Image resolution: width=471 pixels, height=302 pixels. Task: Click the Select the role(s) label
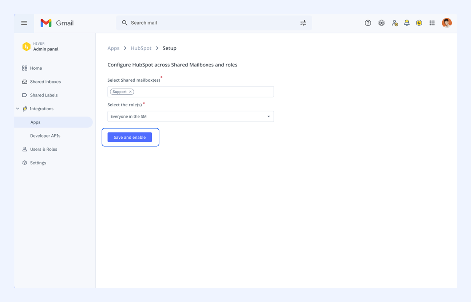pyautogui.click(x=125, y=105)
